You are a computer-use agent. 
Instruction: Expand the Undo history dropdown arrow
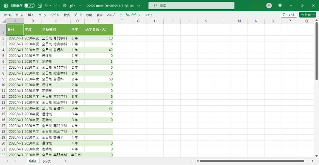coord(51,6)
